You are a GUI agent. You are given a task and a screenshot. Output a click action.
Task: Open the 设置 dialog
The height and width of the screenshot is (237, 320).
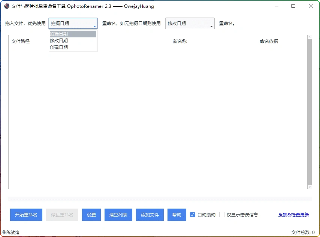tap(91, 215)
